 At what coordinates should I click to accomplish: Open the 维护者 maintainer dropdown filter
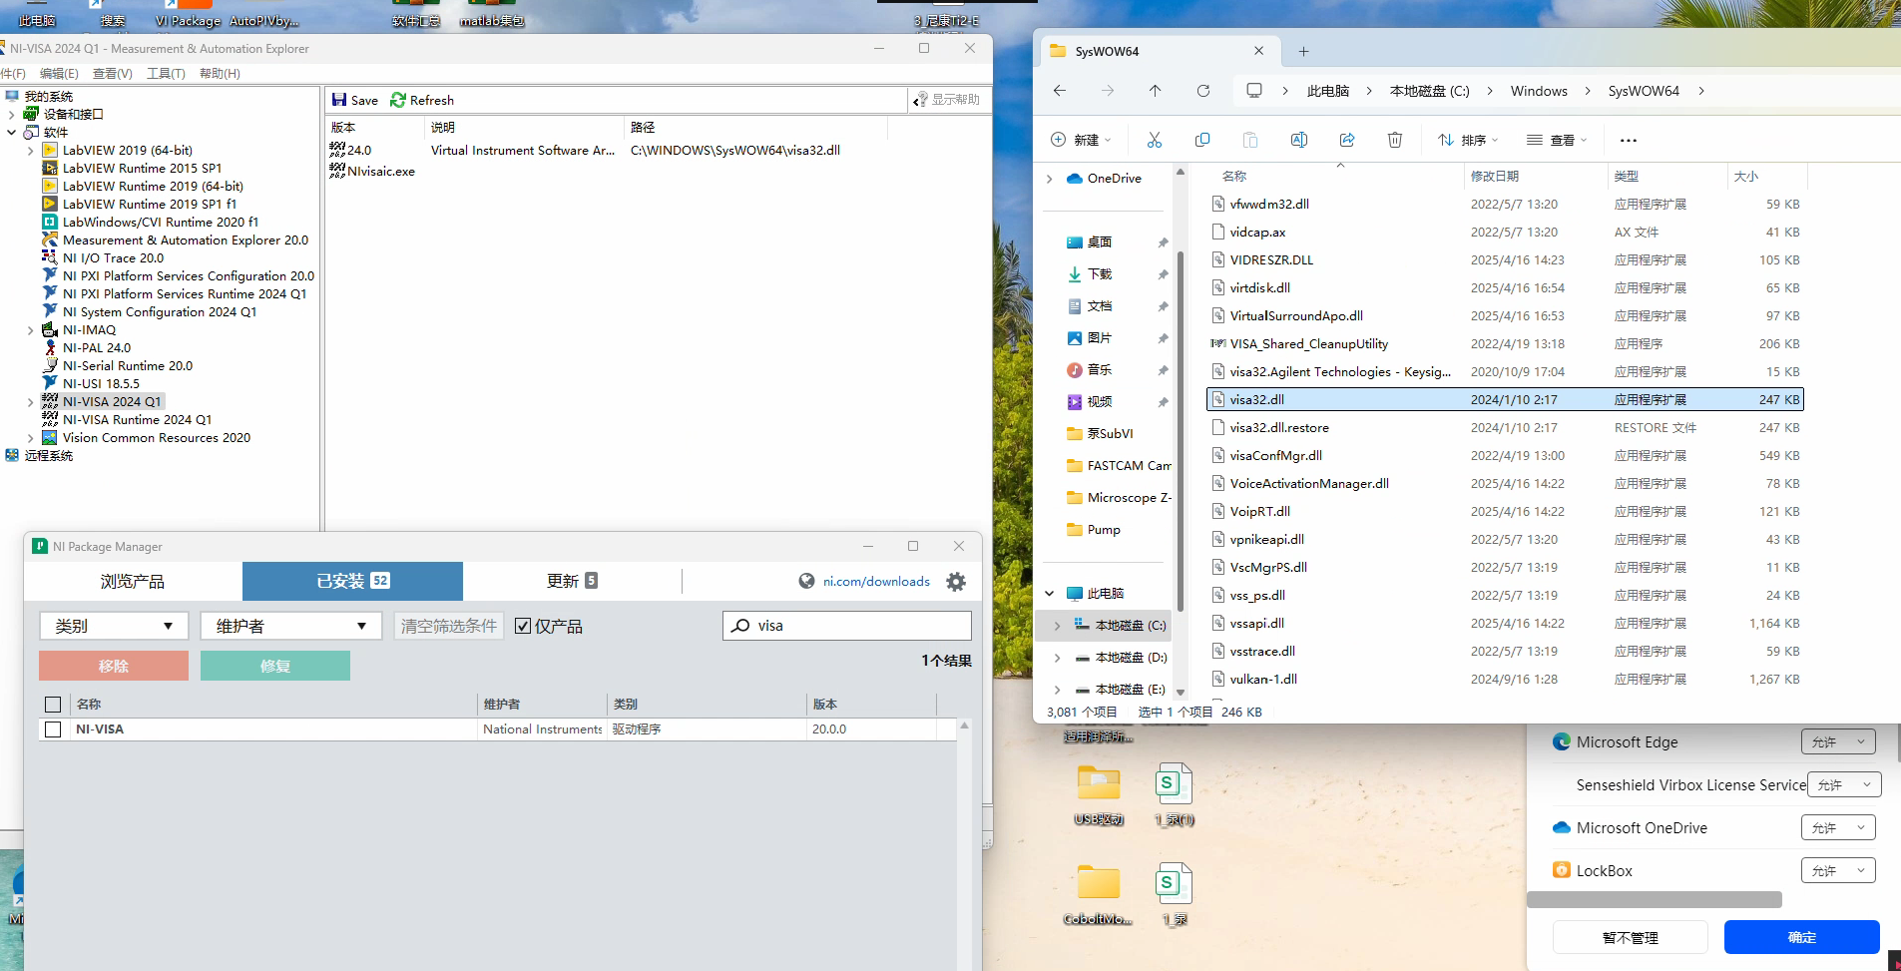pyautogui.click(x=290, y=626)
